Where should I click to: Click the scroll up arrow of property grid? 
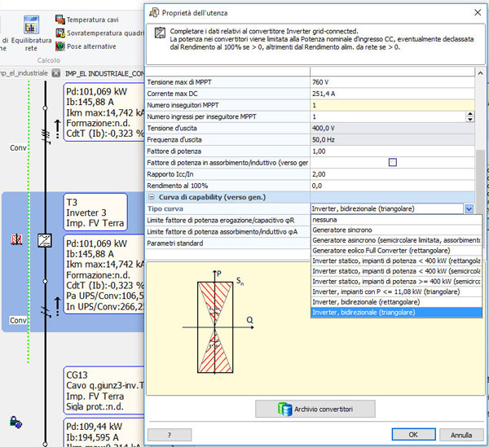pos(480,73)
